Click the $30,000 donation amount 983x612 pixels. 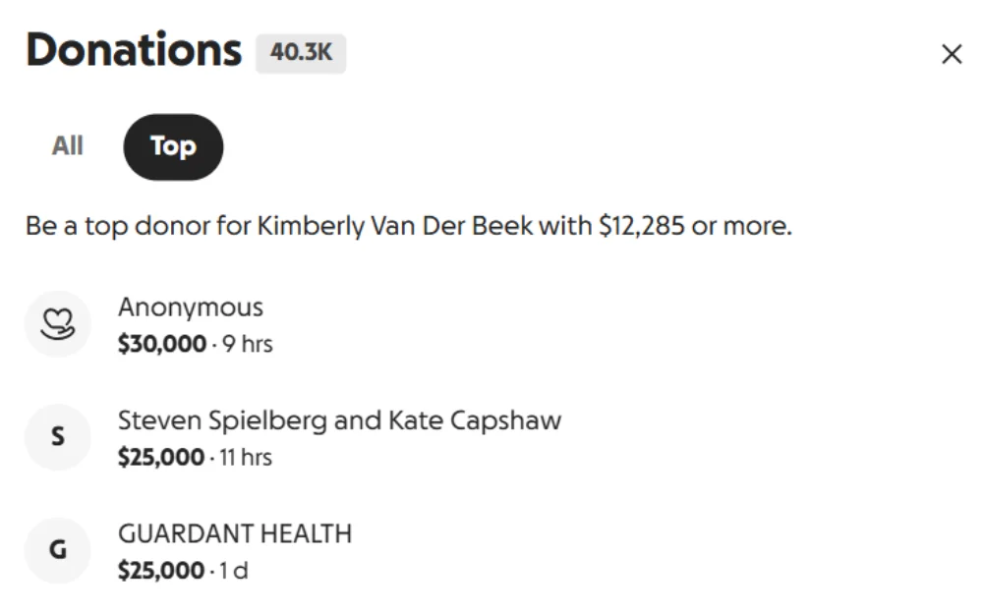pos(162,345)
